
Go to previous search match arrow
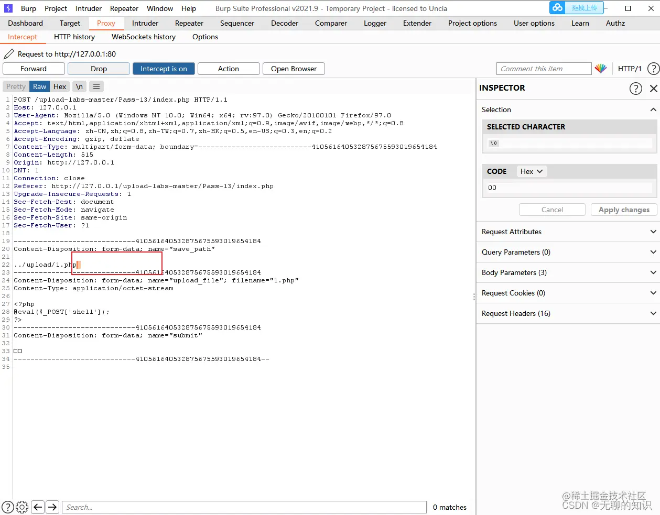click(x=38, y=507)
